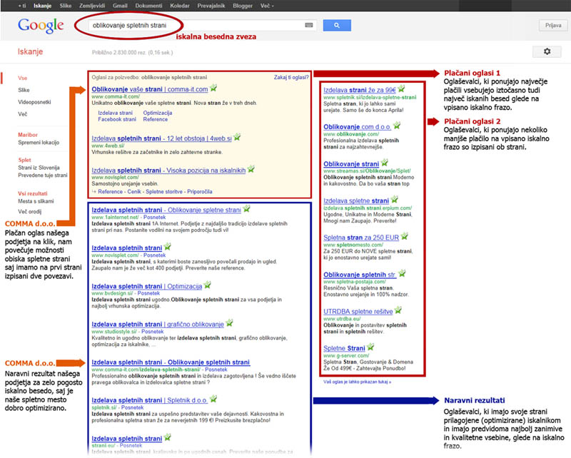This screenshot has height=458, width=571.
Task: Open 1ainternet.net result Izdelava spletnih strani - Oblikovanje spletne strani
Action: pyautogui.click(x=166, y=210)
